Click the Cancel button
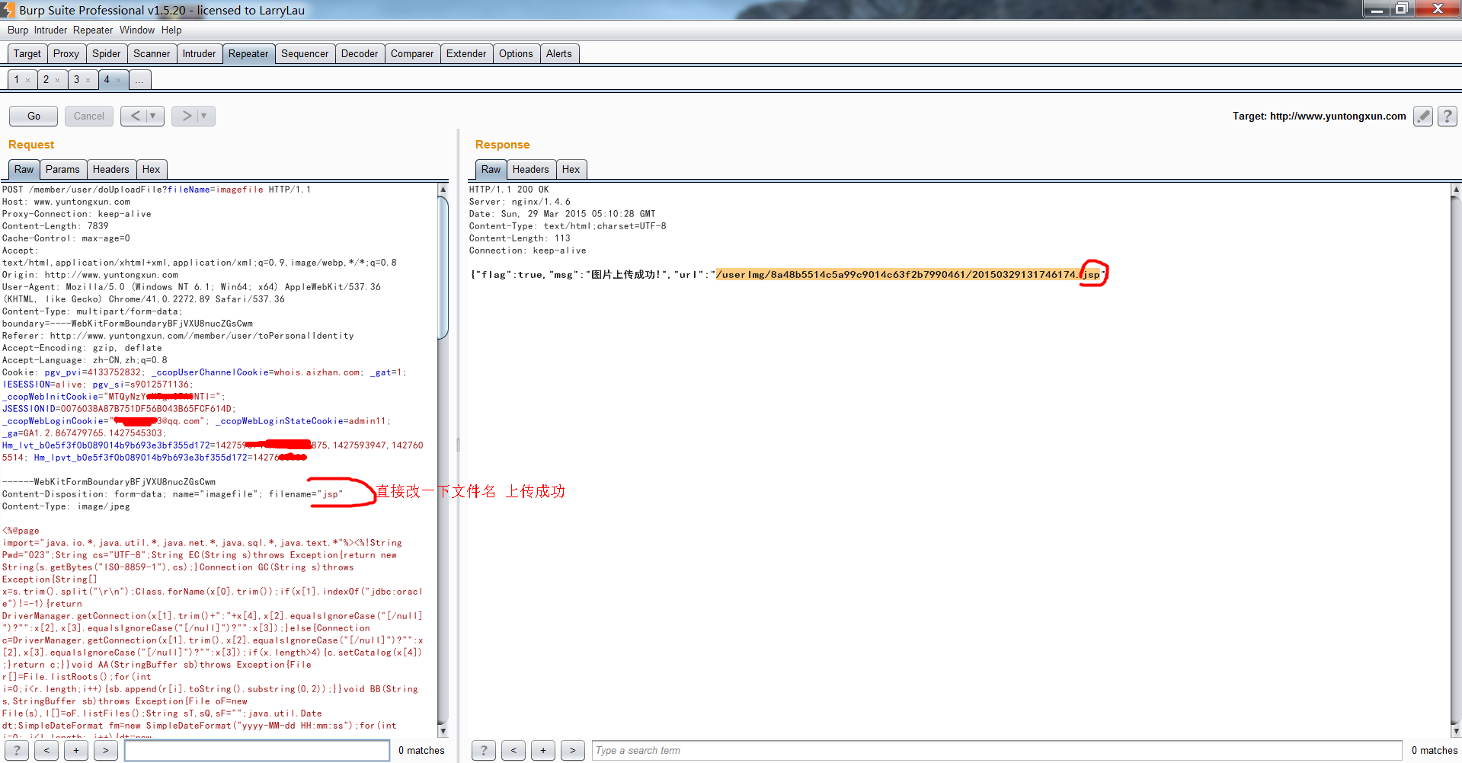The height and width of the screenshot is (763, 1462). [x=89, y=116]
